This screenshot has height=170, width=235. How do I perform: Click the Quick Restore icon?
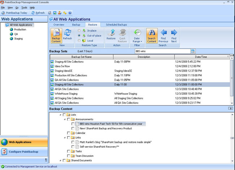pos(123,32)
